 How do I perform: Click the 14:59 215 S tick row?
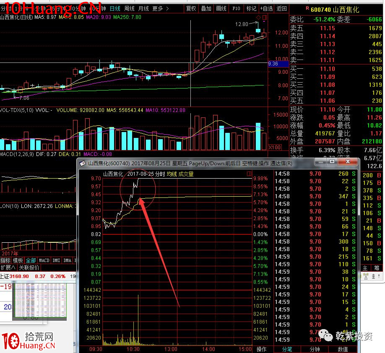[x=315, y=257]
